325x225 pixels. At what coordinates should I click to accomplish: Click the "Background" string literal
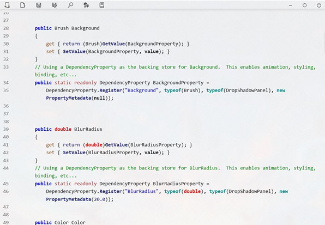[x=142, y=90]
